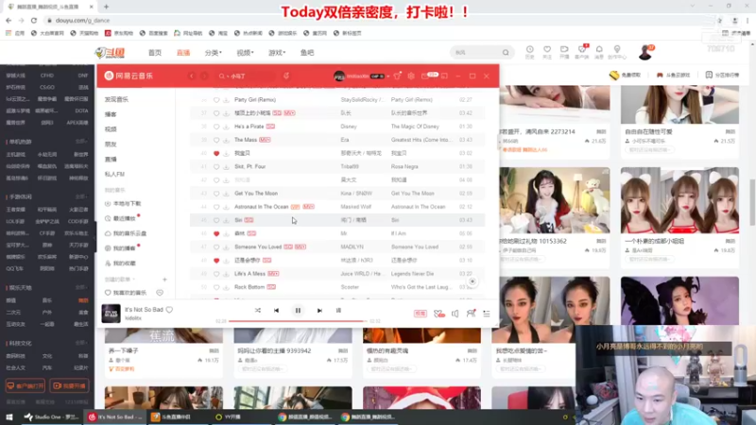The image size is (756, 425).
Task: Expand Douyu 分类 dropdown menu
Action: coord(214,53)
